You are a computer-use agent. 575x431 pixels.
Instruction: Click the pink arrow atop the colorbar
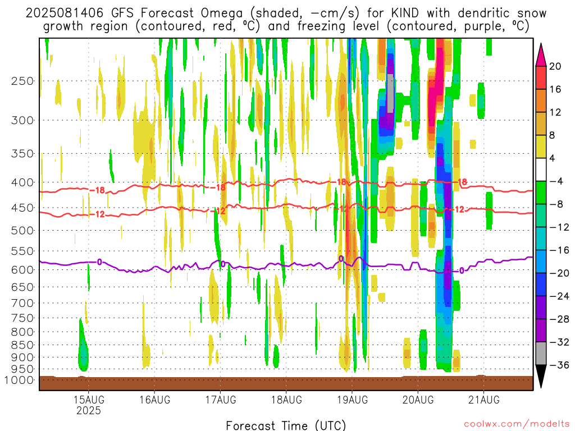pos(541,55)
